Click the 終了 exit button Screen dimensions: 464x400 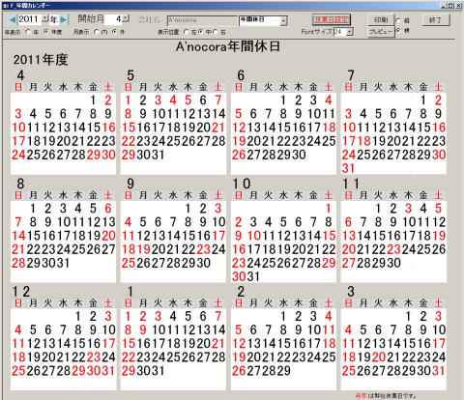[436, 19]
